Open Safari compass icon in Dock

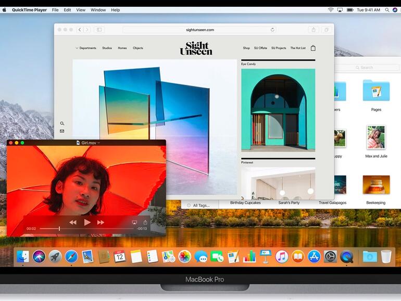pos(71,257)
